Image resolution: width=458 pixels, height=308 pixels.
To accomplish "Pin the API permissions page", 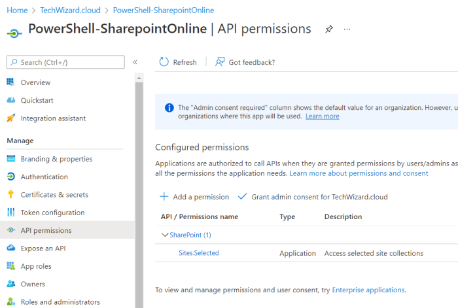I will pos(328,29).
